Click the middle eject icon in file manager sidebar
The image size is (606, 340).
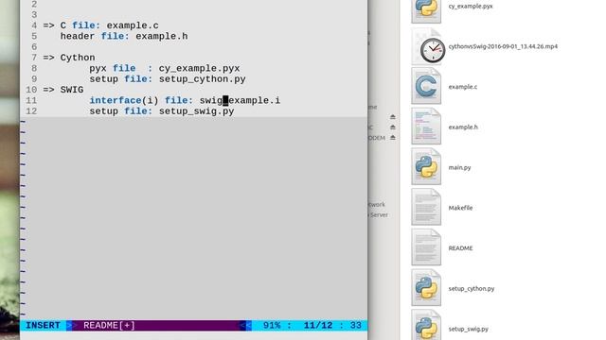coord(393,127)
